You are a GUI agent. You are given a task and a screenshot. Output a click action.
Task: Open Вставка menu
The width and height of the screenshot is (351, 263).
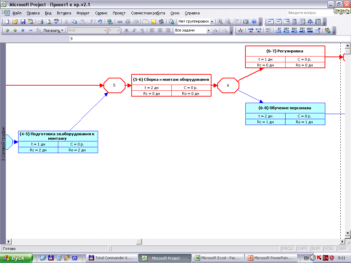(64, 13)
